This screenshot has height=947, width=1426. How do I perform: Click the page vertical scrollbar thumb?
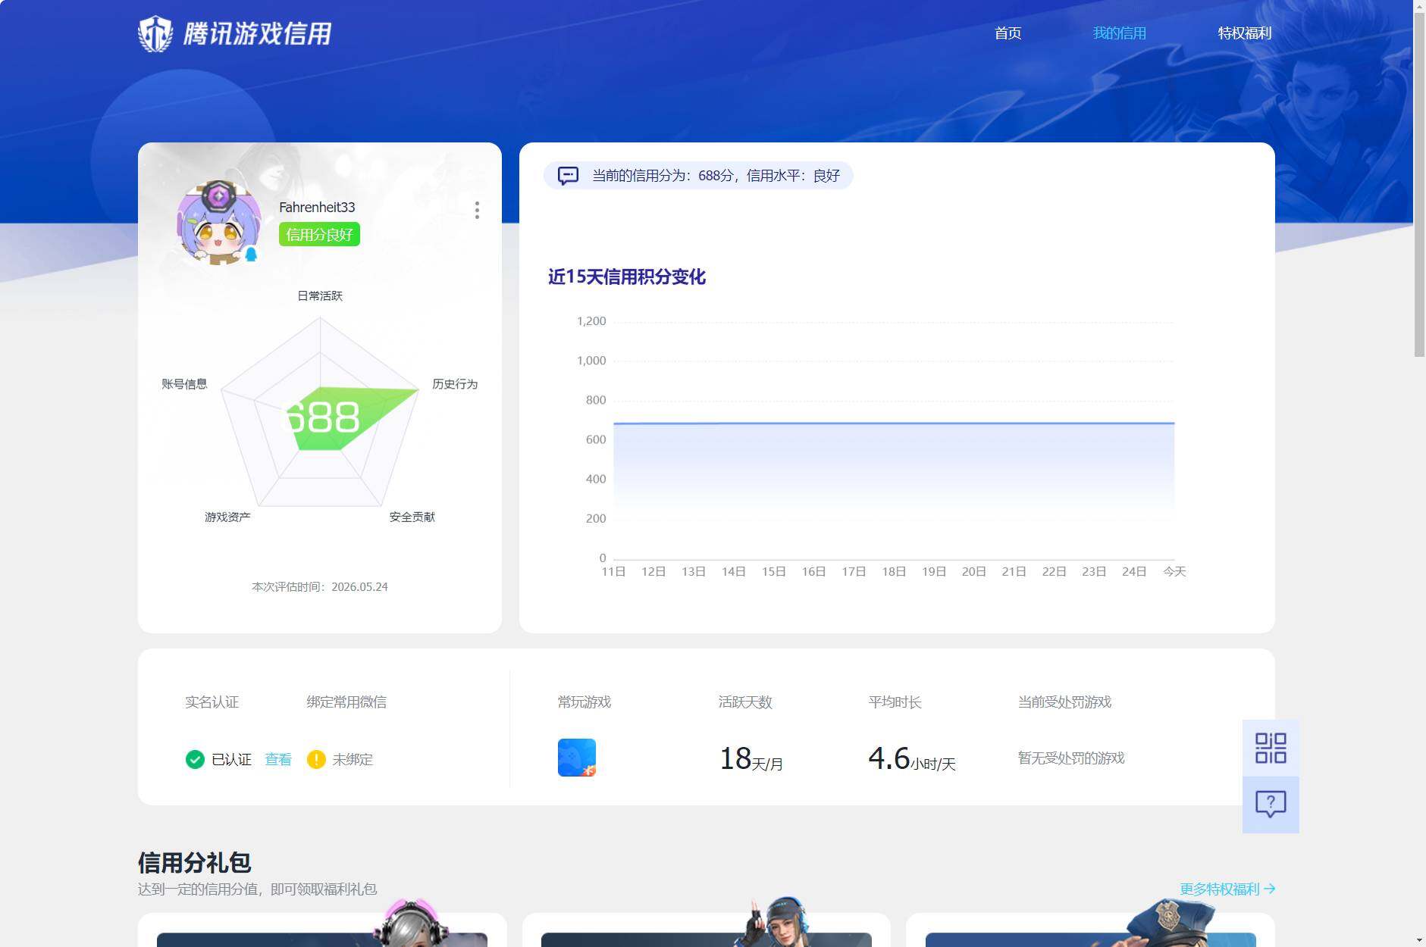tap(1419, 185)
